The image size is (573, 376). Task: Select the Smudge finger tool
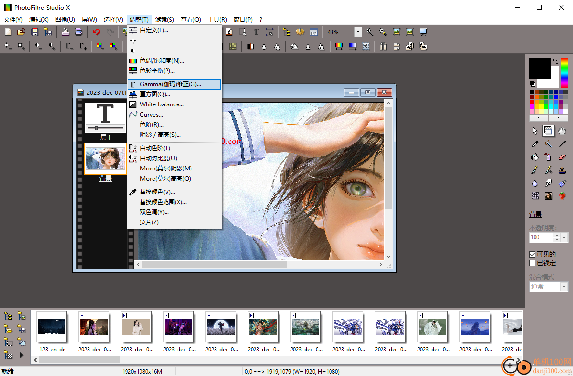click(548, 183)
